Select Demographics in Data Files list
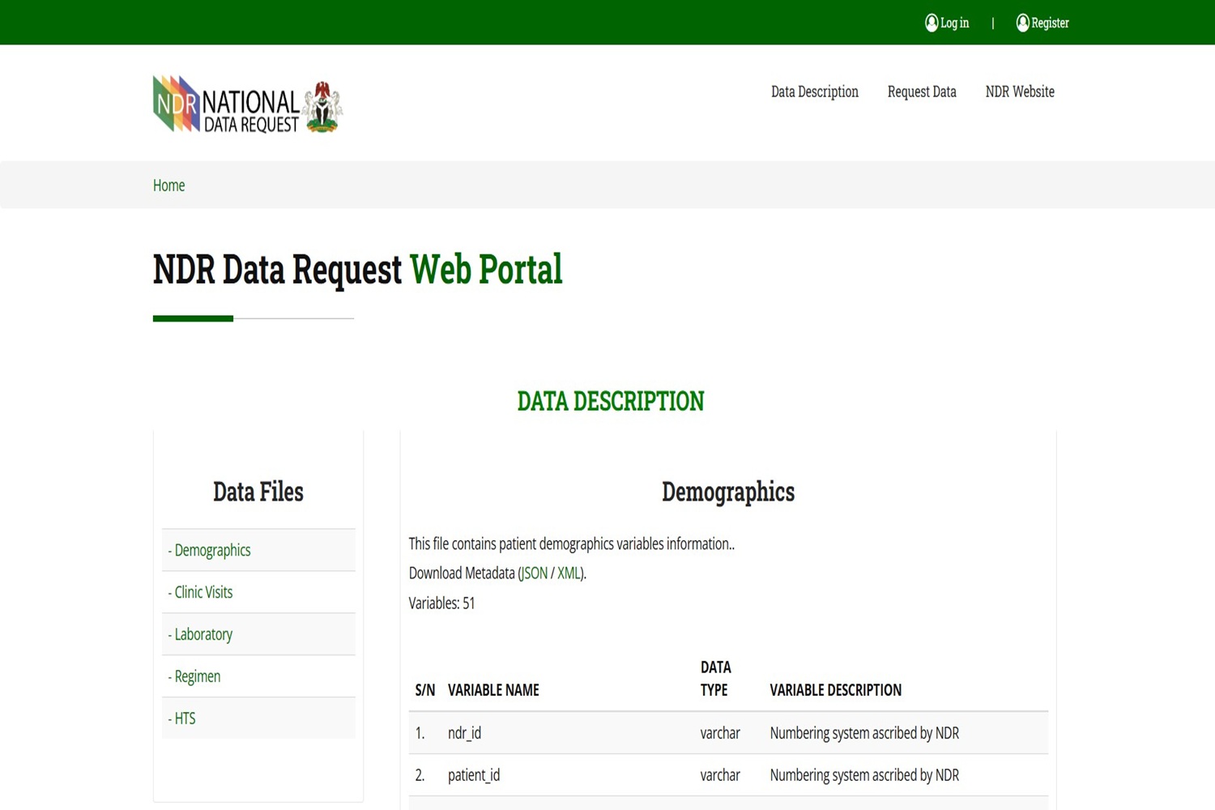 tap(212, 550)
